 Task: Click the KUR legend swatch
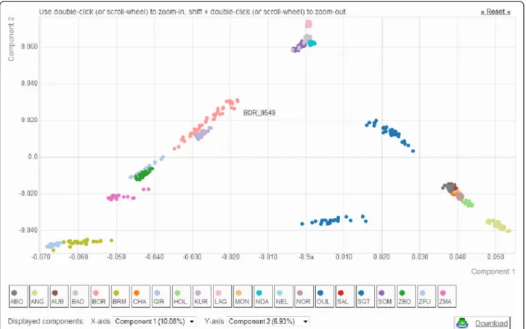198,293
